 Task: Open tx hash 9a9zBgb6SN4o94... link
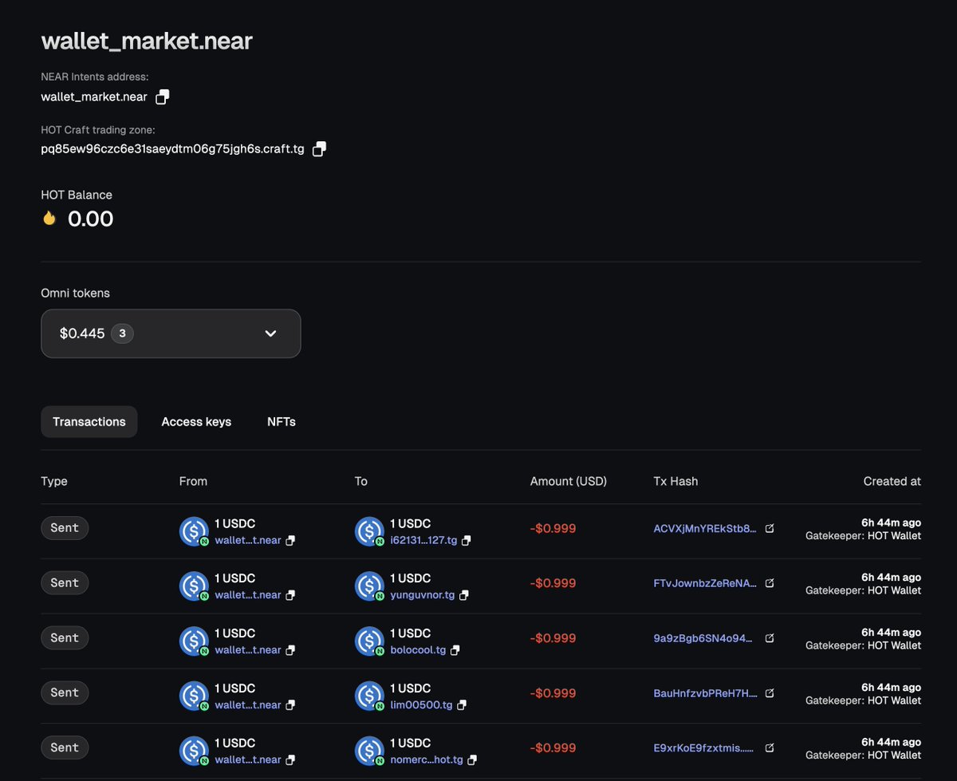click(703, 638)
